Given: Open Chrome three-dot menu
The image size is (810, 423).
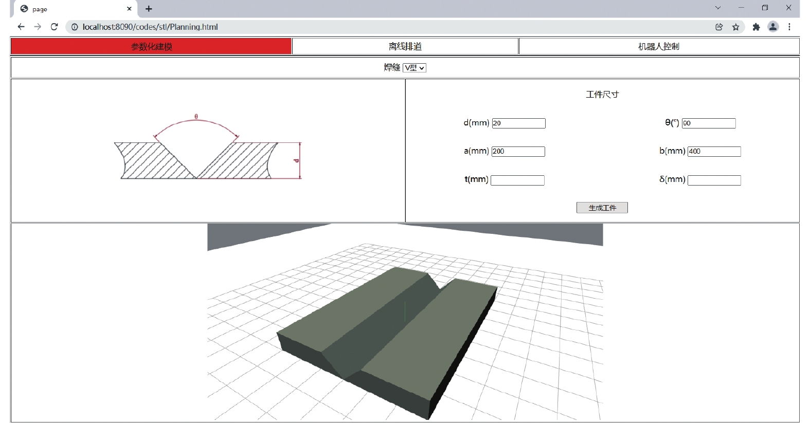Looking at the screenshot, I should [x=789, y=27].
